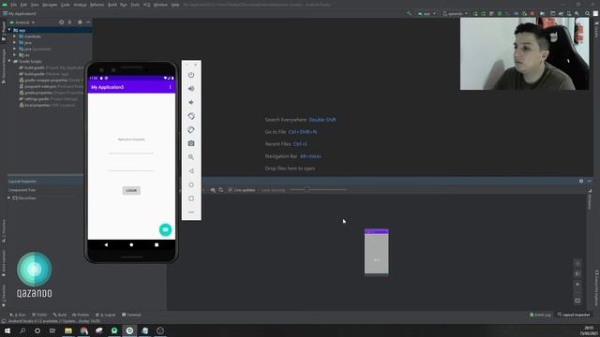The width and height of the screenshot is (600, 337).
Task: Open emulator extended controls (three dots)
Action: pos(191,212)
